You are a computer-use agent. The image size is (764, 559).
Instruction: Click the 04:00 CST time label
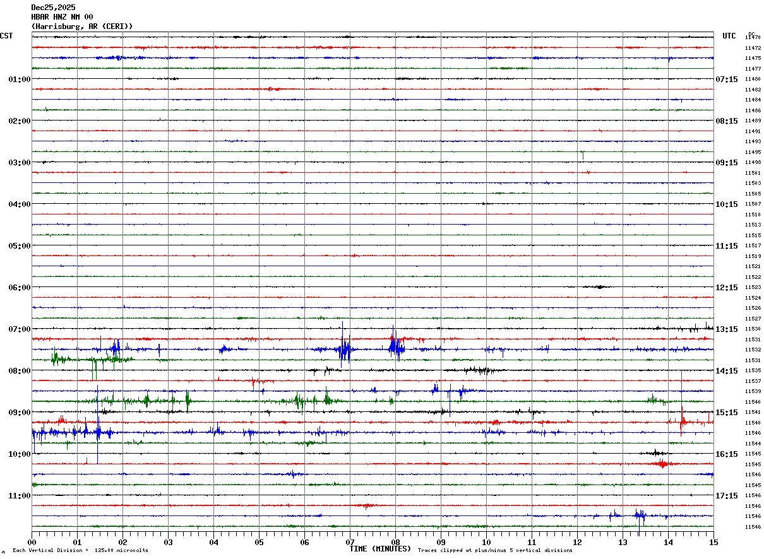20,204
